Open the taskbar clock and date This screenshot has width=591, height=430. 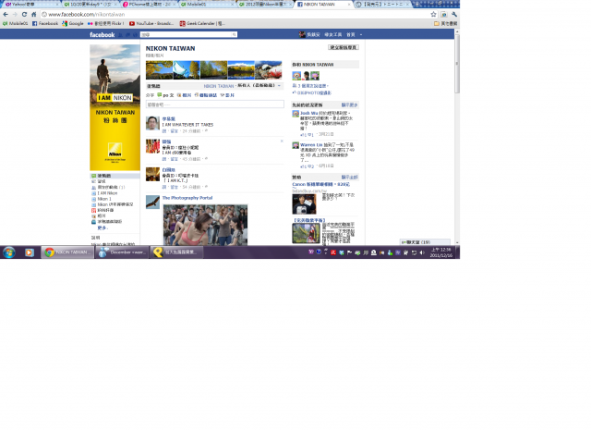click(441, 252)
